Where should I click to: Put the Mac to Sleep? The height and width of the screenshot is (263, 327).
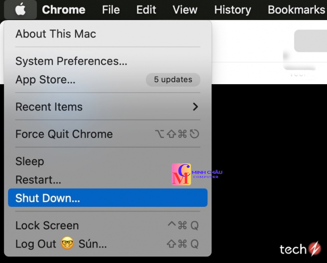pos(30,161)
